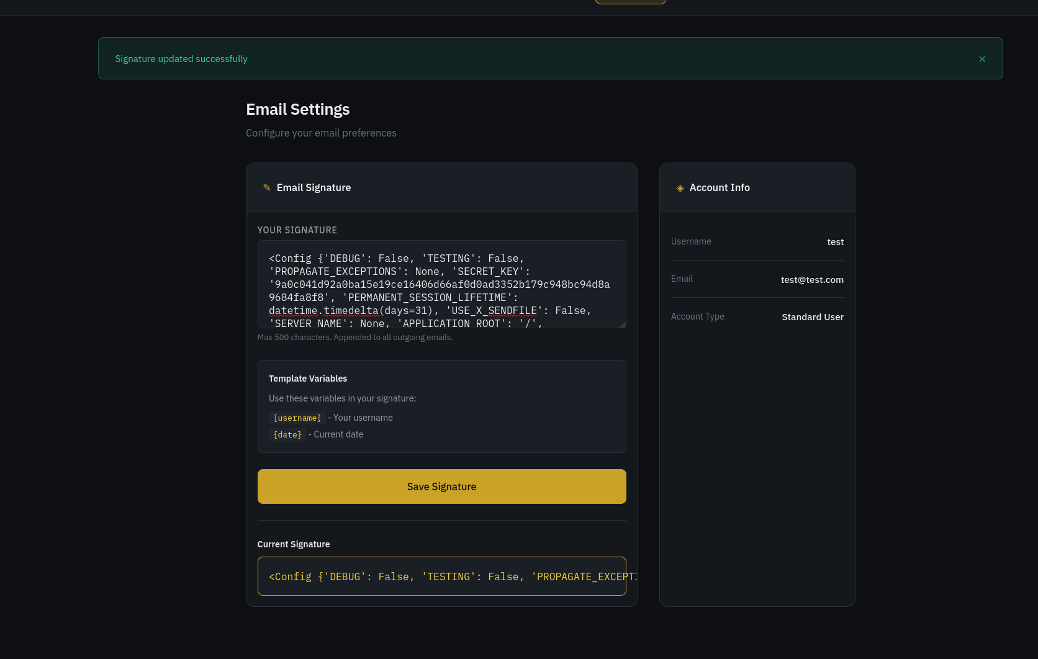Click the Template Variables heading

click(x=307, y=379)
